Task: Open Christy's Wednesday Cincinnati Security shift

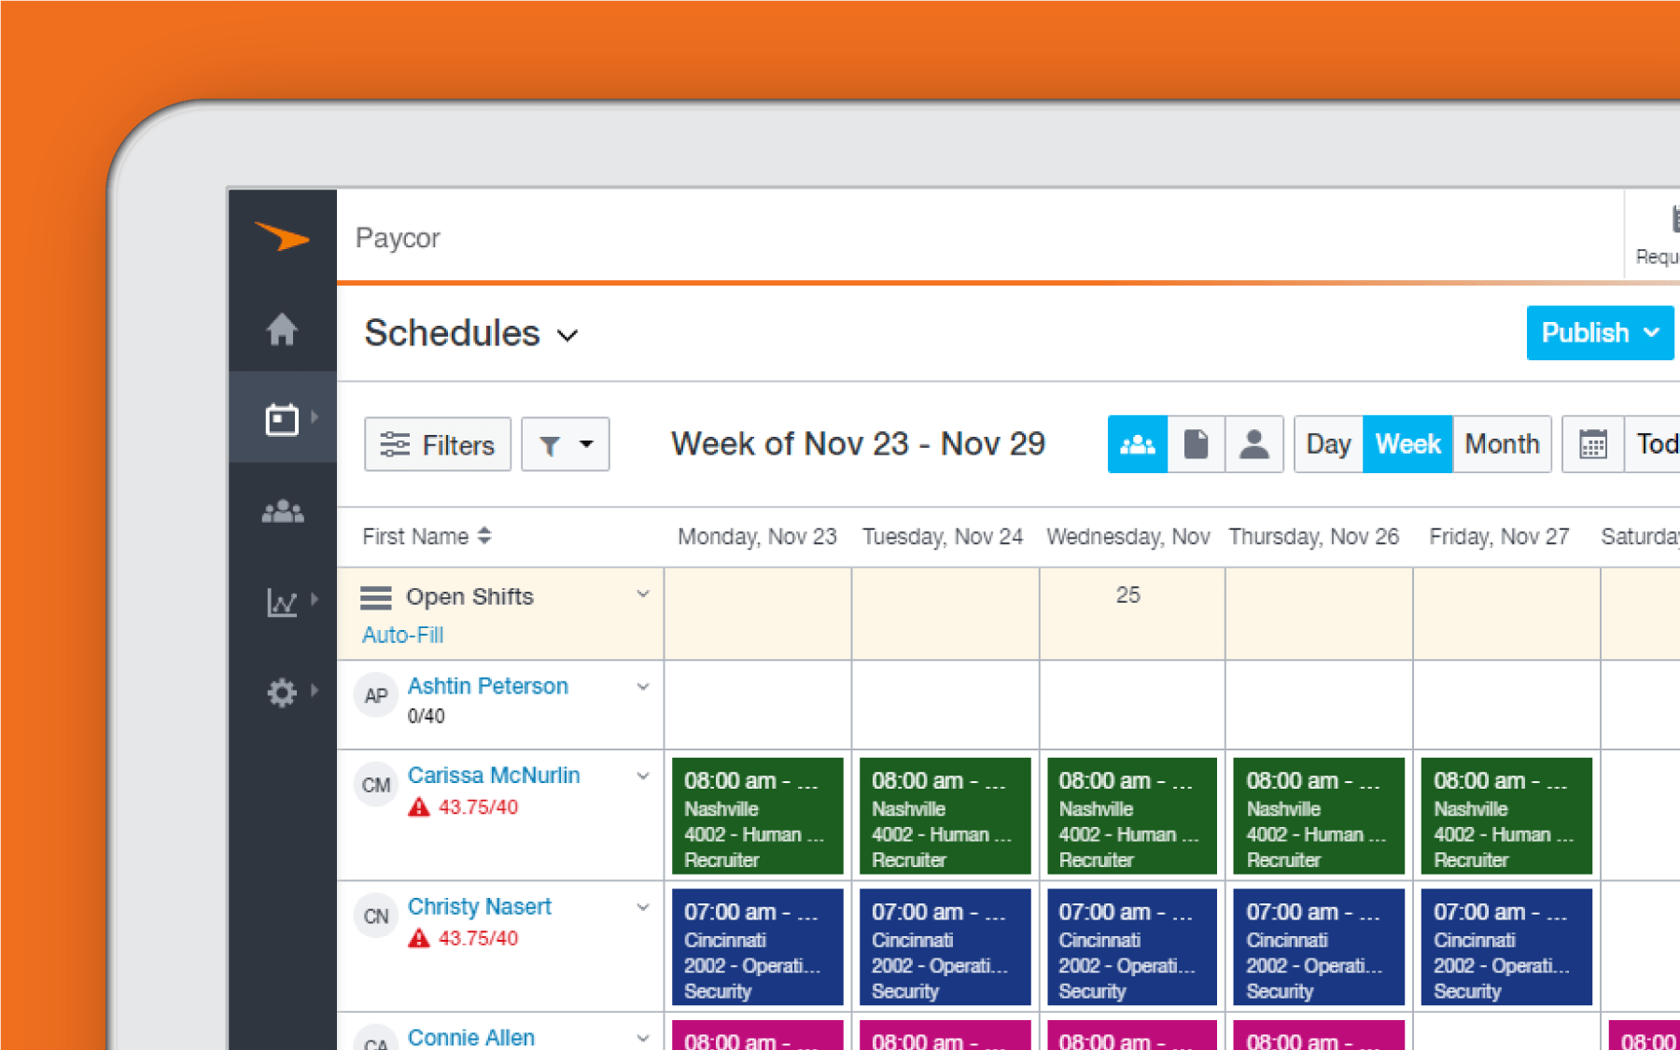Action: [1132, 946]
